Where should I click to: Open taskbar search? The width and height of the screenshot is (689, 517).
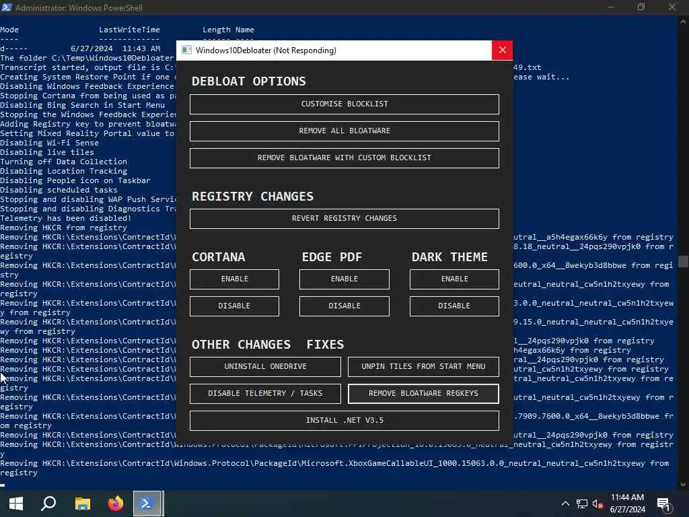pos(48,504)
